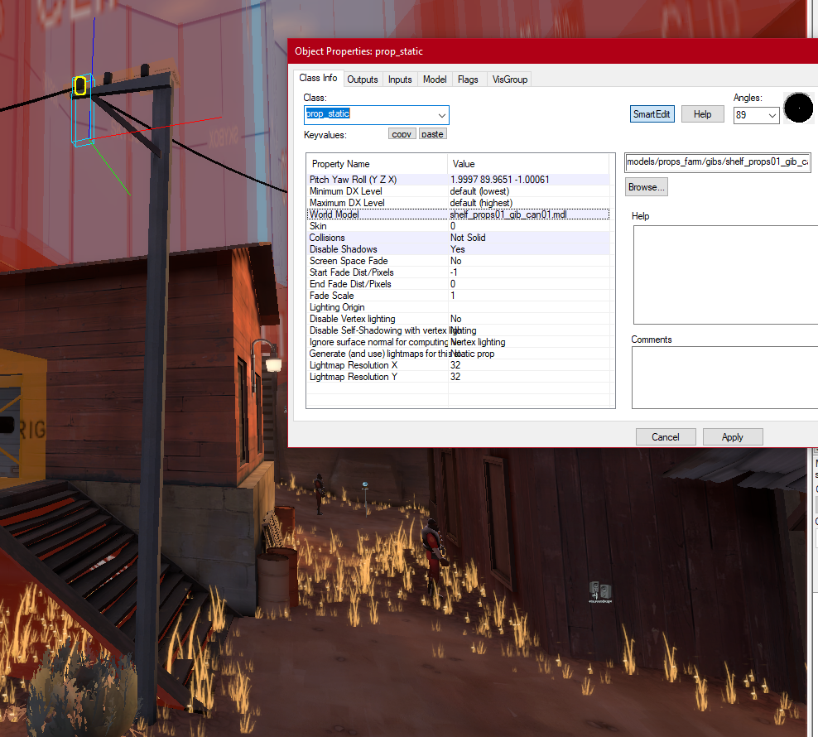Edit the world model path field
This screenshot has height=737, width=818.
click(717, 162)
